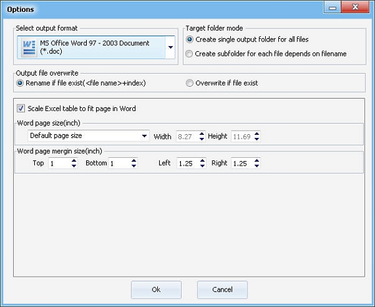The height and width of the screenshot is (307, 375).
Task: Confirm settings with the Ok button
Action: pos(156,289)
